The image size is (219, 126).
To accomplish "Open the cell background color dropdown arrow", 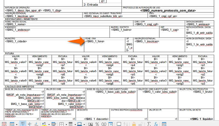I will pos(49,124).
